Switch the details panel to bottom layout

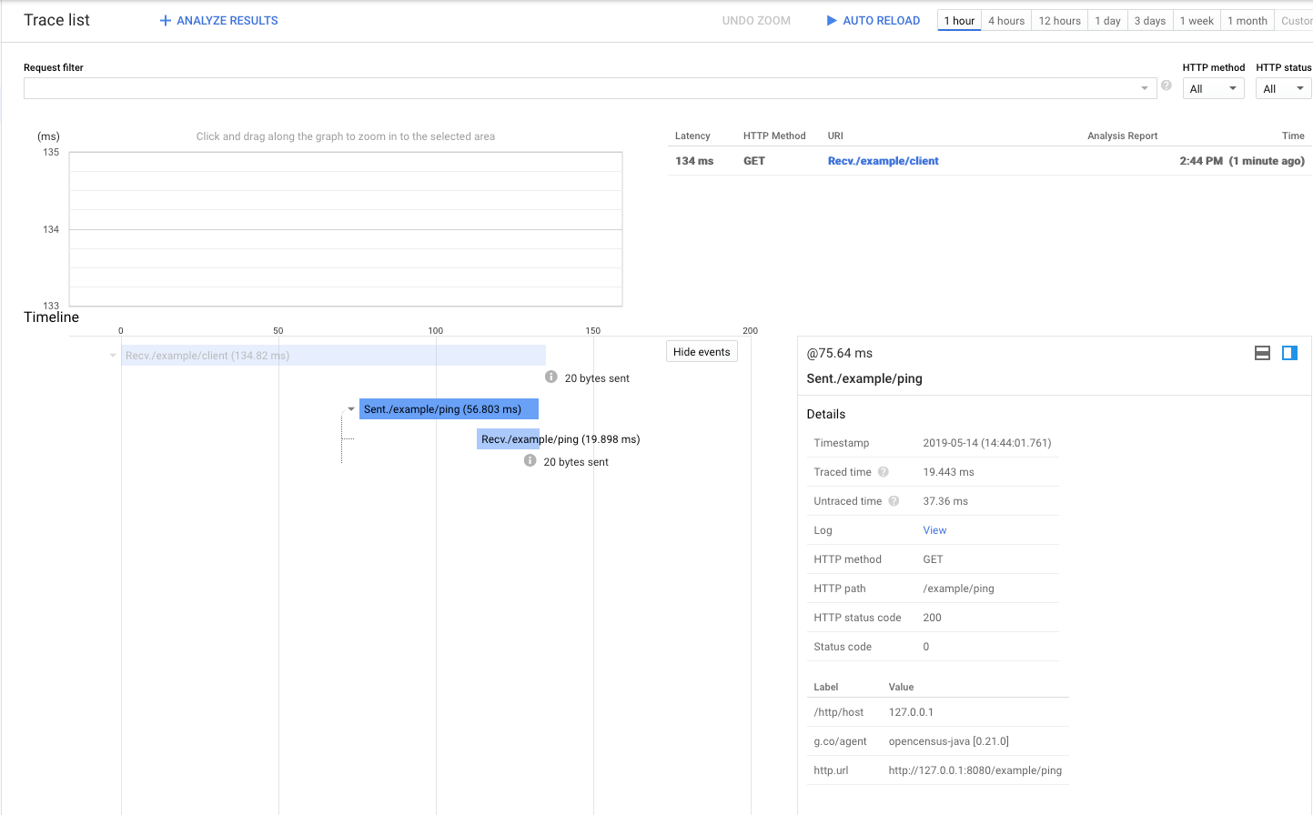pos(1262,353)
